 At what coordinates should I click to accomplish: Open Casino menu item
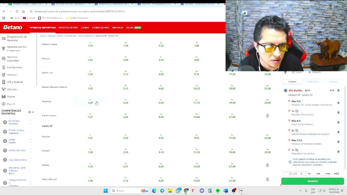pos(85,28)
